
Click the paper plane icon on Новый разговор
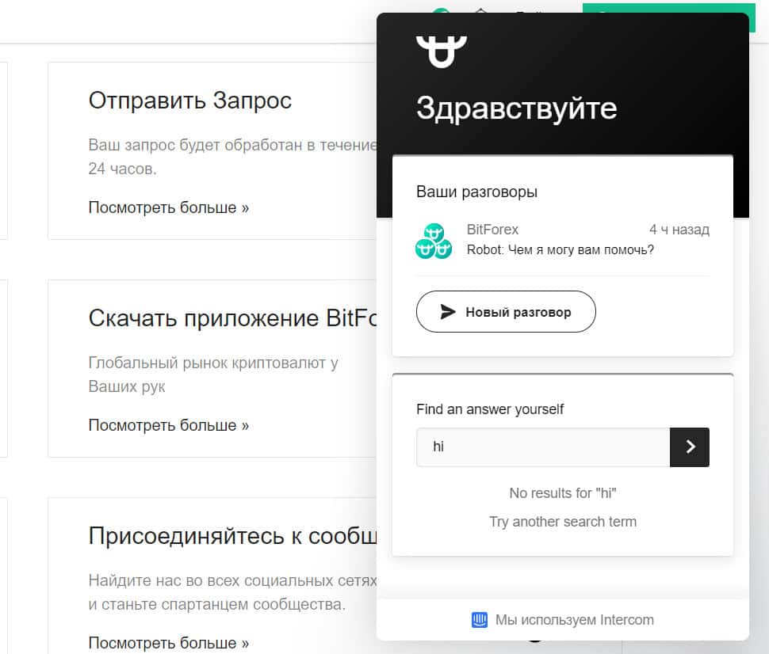448,312
